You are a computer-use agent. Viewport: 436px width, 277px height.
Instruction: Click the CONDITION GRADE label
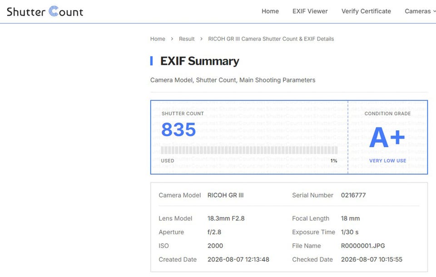pos(387,113)
